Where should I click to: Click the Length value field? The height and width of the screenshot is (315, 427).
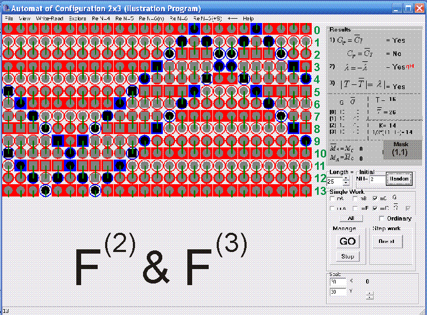click(x=335, y=181)
